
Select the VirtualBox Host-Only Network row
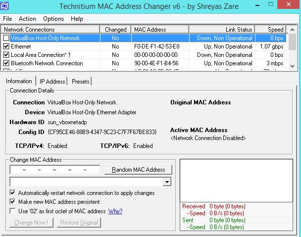[x=144, y=38]
